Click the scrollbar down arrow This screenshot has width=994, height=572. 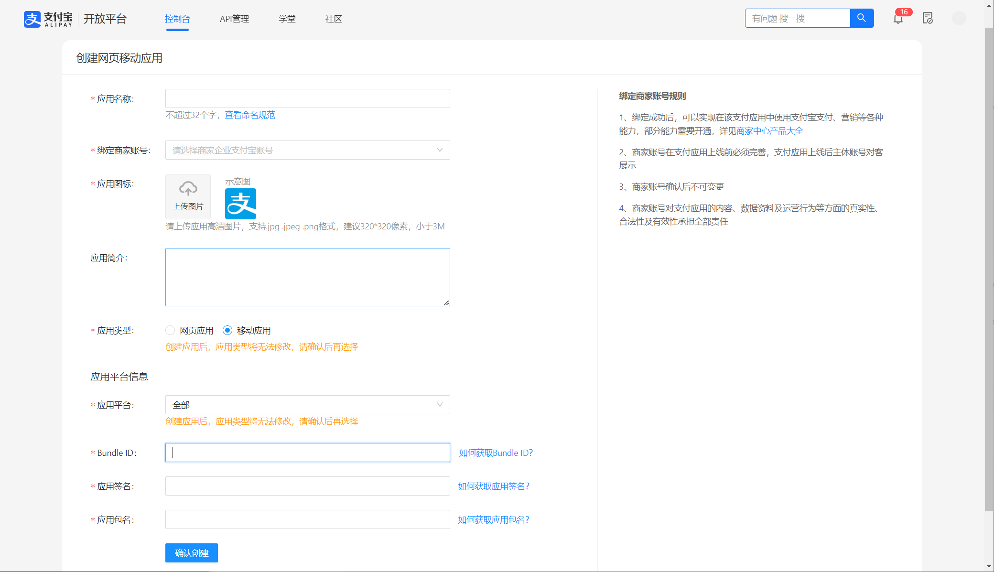[x=989, y=567]
